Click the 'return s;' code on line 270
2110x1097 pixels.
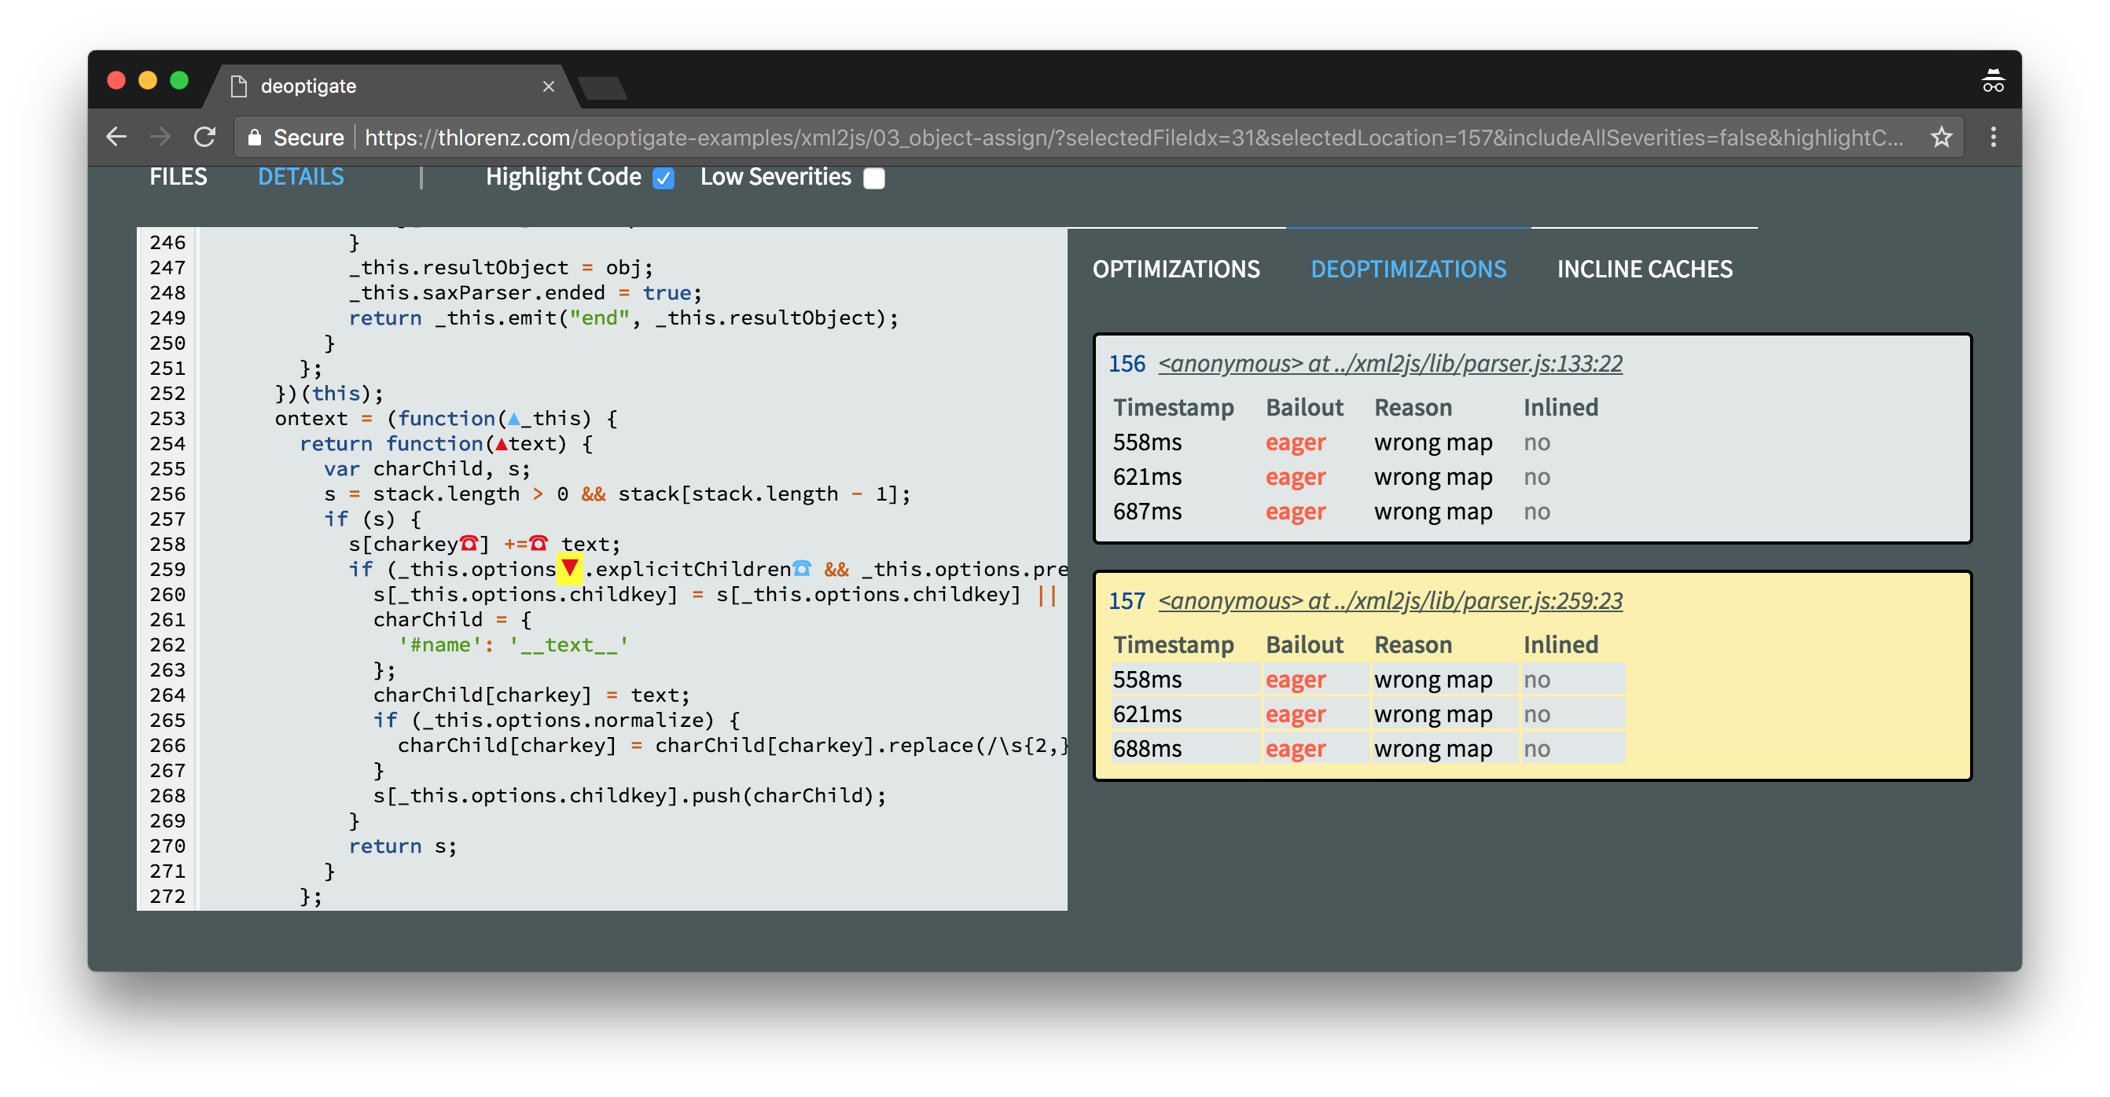click(403, 846)
